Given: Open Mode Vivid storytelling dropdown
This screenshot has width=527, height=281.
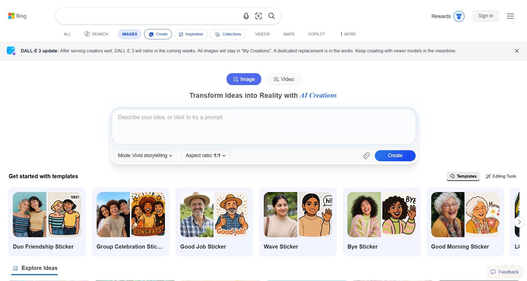Looking at the screenshot, I should [145, 156].
